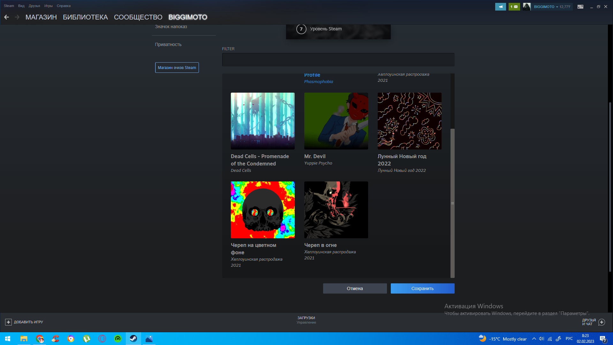This screenshot has width=613, height=345.
Task: Open File Explorer from taskbar
Action: (x=24, y=339)
